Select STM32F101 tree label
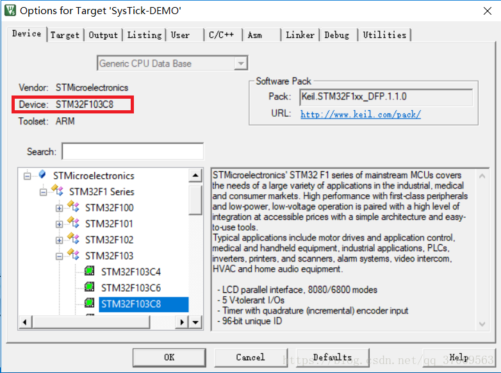 (x=109, y=224)
